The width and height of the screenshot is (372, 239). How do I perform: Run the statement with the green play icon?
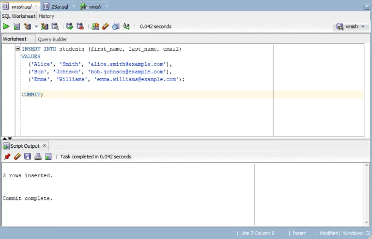coord(6,26)
